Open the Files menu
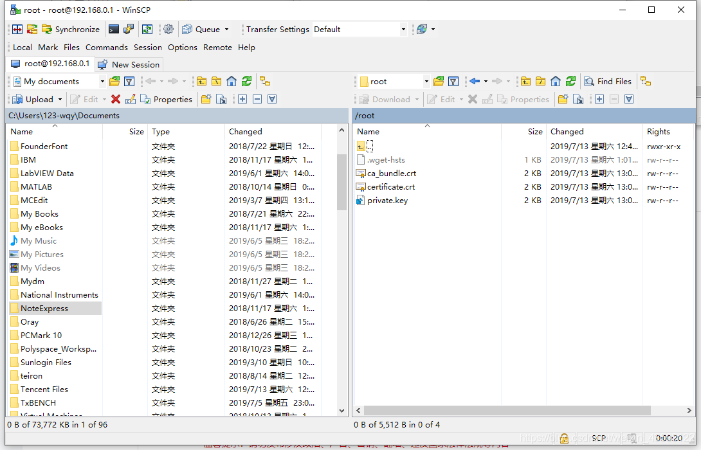The image size is (701, 450). click(71, 48)
